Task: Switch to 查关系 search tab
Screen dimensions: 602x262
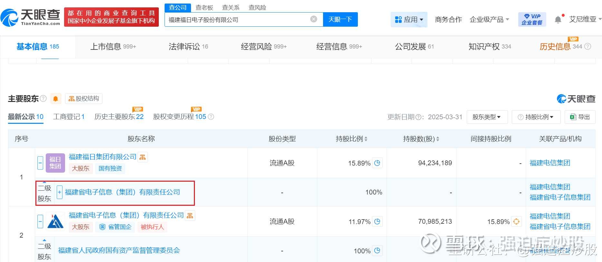Action: tap(231, 7)
